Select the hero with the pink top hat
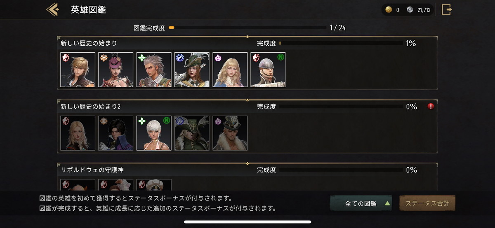495x228 pixels. coord(116,70)
